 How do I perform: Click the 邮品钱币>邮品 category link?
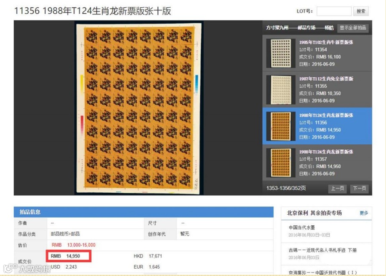coord(65,234)
